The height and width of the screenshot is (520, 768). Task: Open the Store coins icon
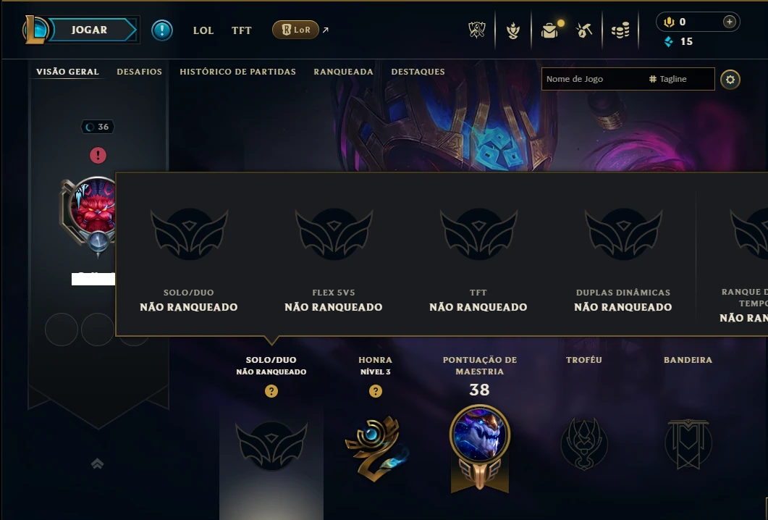pyautogui.click(x=620, y=31)
